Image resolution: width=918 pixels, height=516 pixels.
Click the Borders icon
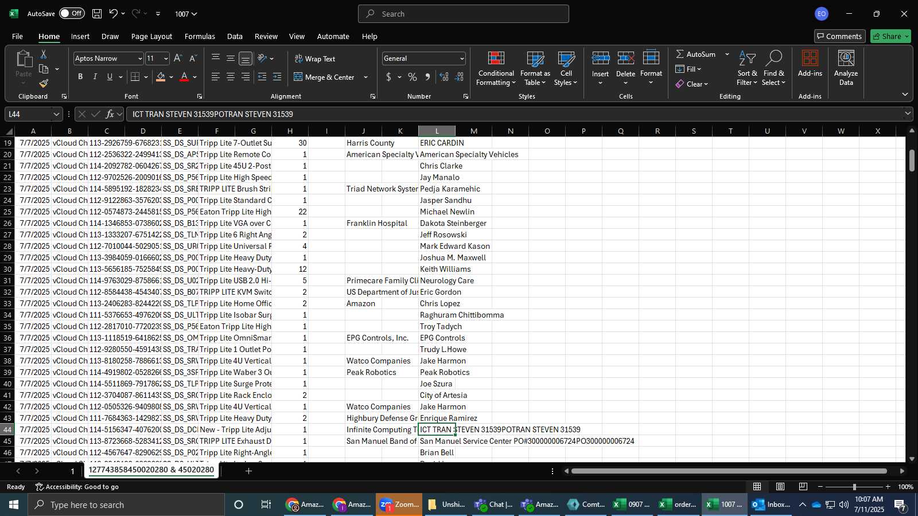tap(135, 77)
